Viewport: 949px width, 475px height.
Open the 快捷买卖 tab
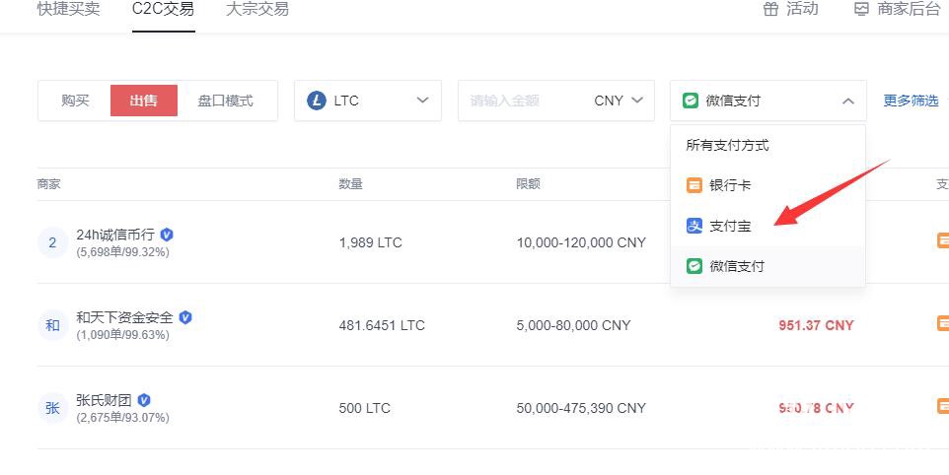coord(68,9)
